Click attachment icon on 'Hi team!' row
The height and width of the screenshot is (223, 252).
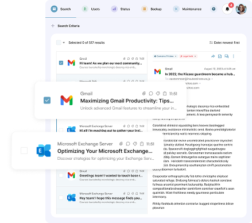coord(125,59)
